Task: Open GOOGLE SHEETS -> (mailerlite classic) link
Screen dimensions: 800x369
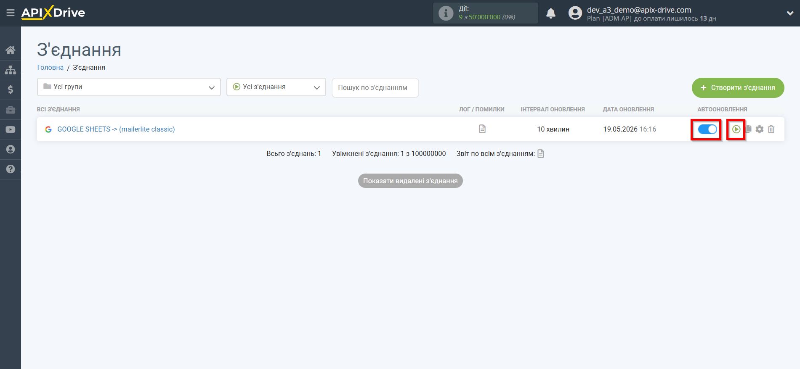Action: point(116,129)
